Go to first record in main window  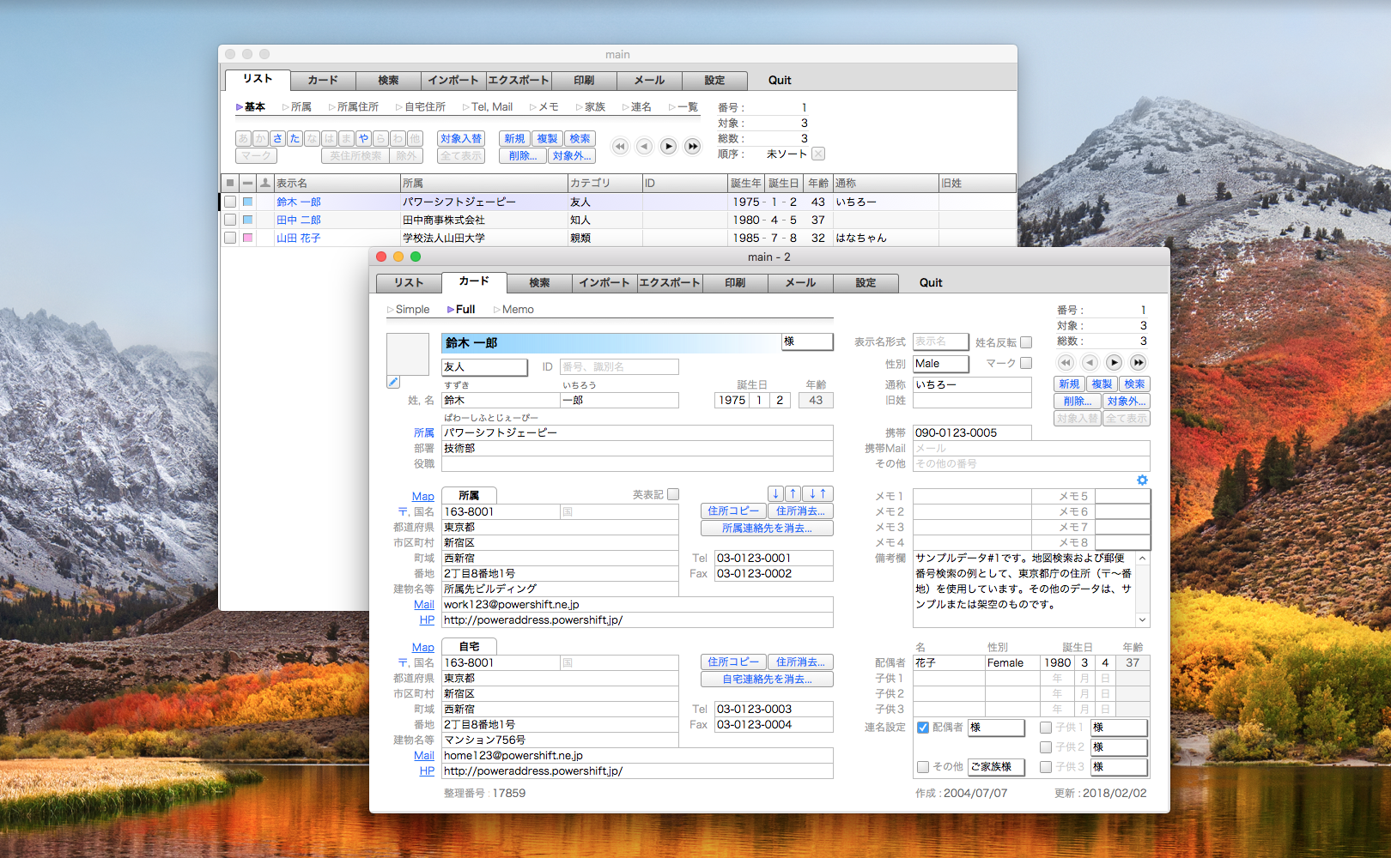620,147
